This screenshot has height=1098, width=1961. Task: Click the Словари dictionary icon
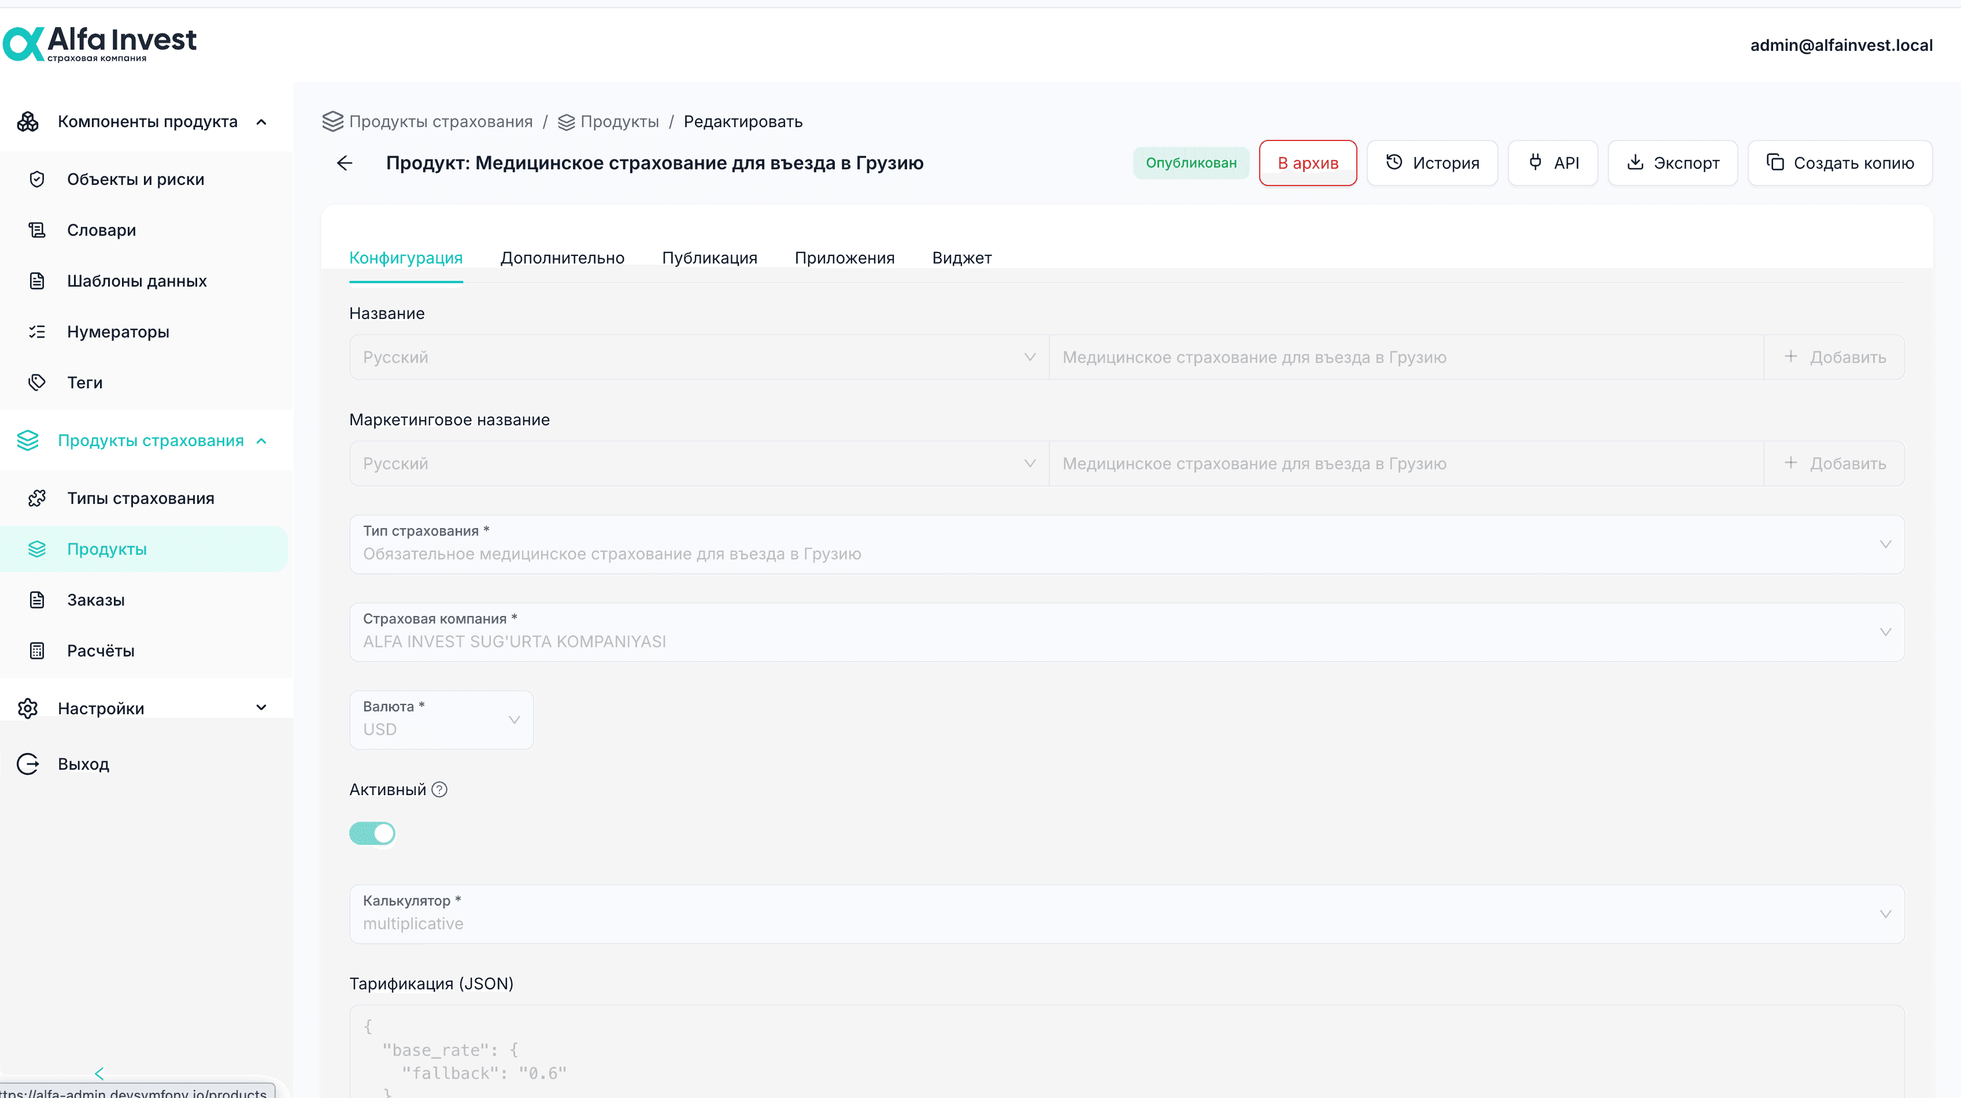[x=36, y=230]
